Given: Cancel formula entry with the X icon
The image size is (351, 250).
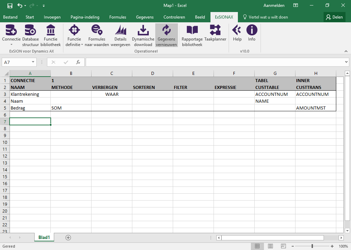Looking at the screenshot, I should pyautogui.click(x=53, y=62).
